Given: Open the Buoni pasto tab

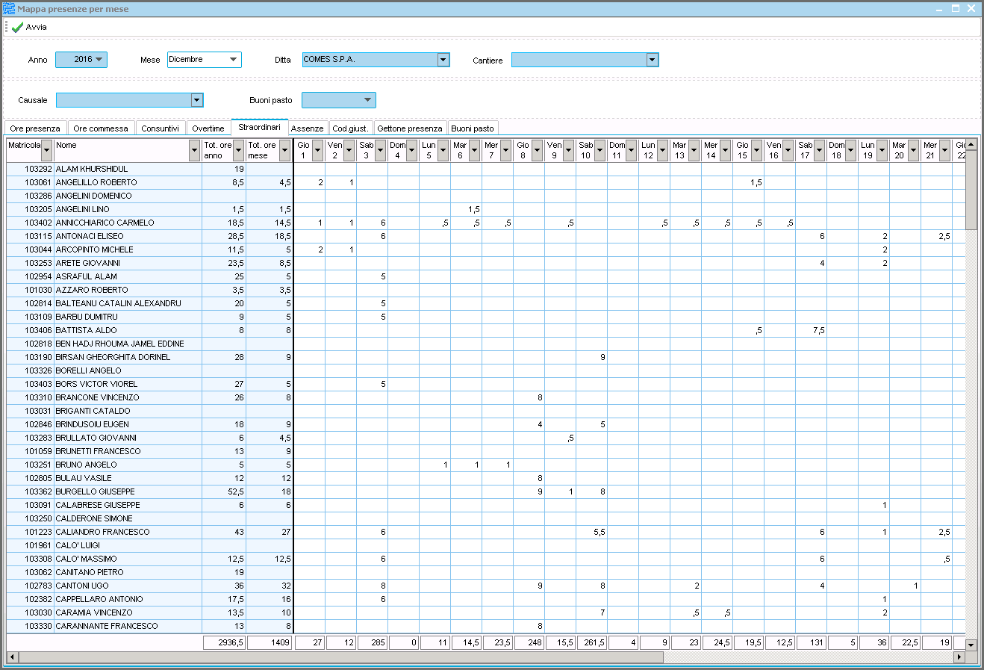Looking at the screenshot, I should (473, 128).
